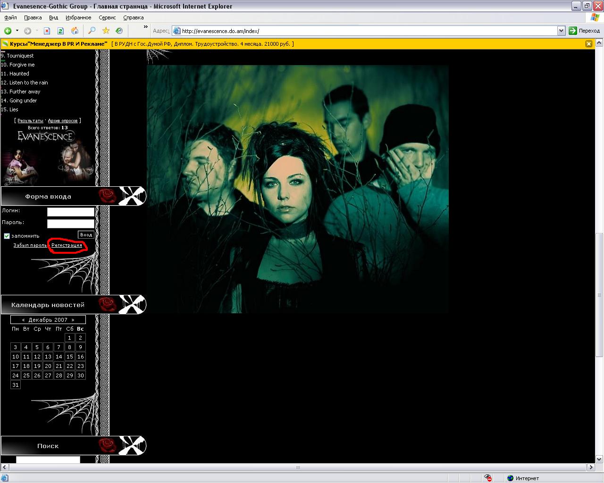Click the Интернет zone globe icon
Image resolution: width=604 pixels, height=483 pixels.
click(510, 478)
